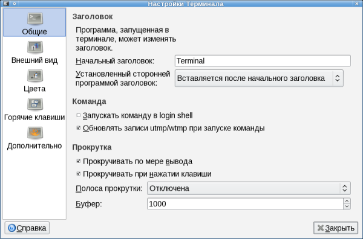Open the Дополнительно section icon
The image size is (363, 239).
(x=34, y=133)
